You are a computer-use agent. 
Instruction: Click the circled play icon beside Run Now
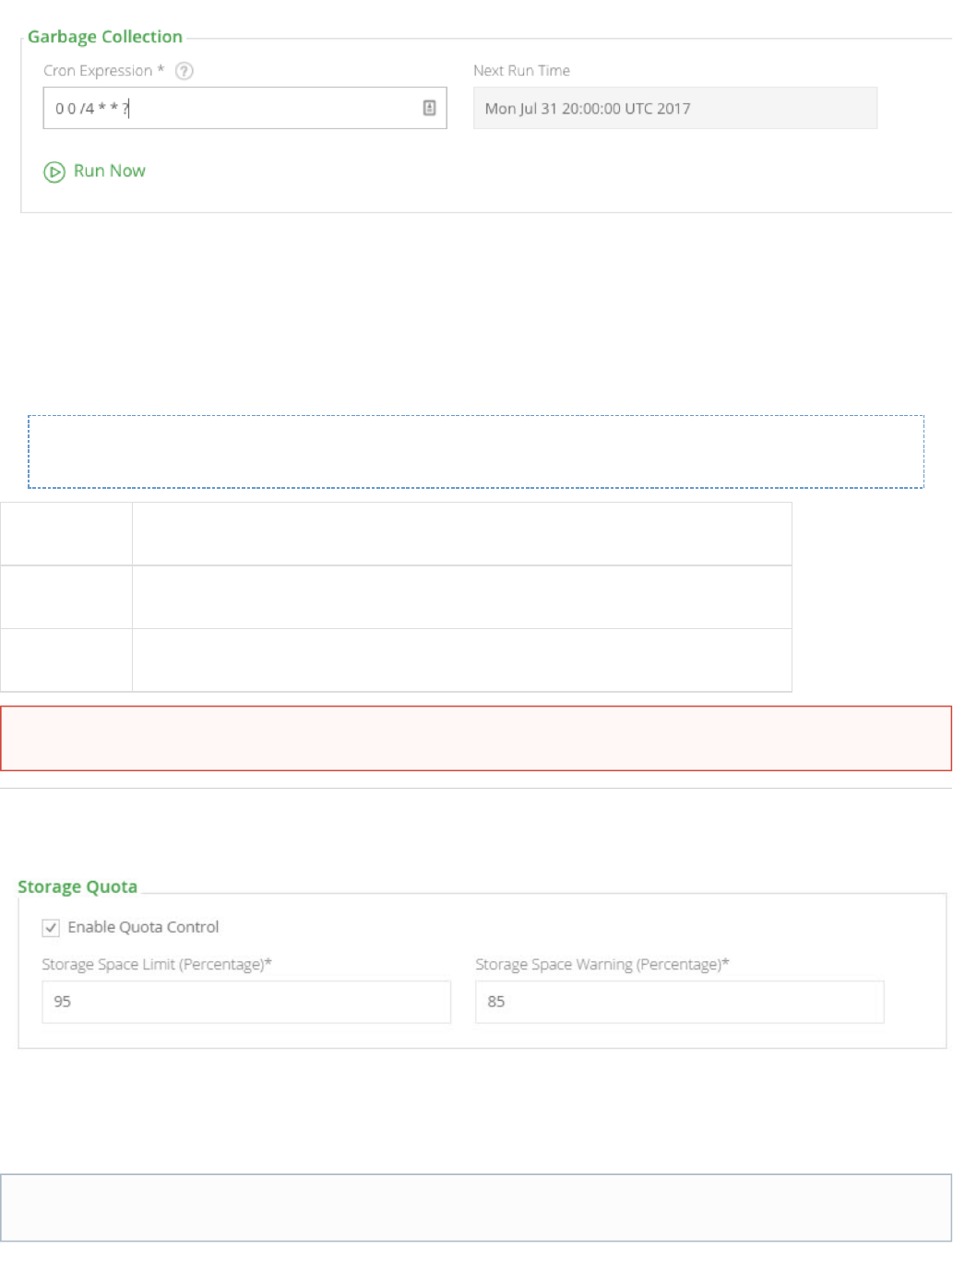[x=54, y=172]
